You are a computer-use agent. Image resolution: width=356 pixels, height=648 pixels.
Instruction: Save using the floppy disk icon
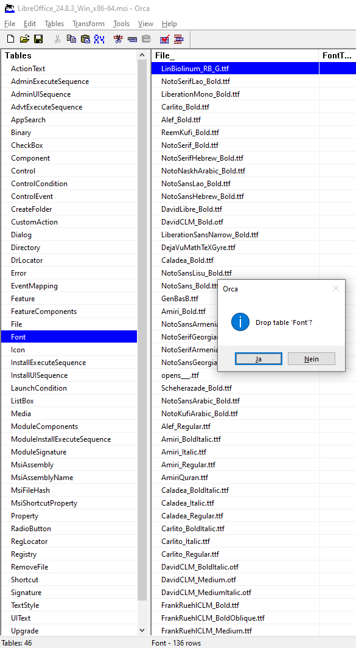[x=38, y=40]
